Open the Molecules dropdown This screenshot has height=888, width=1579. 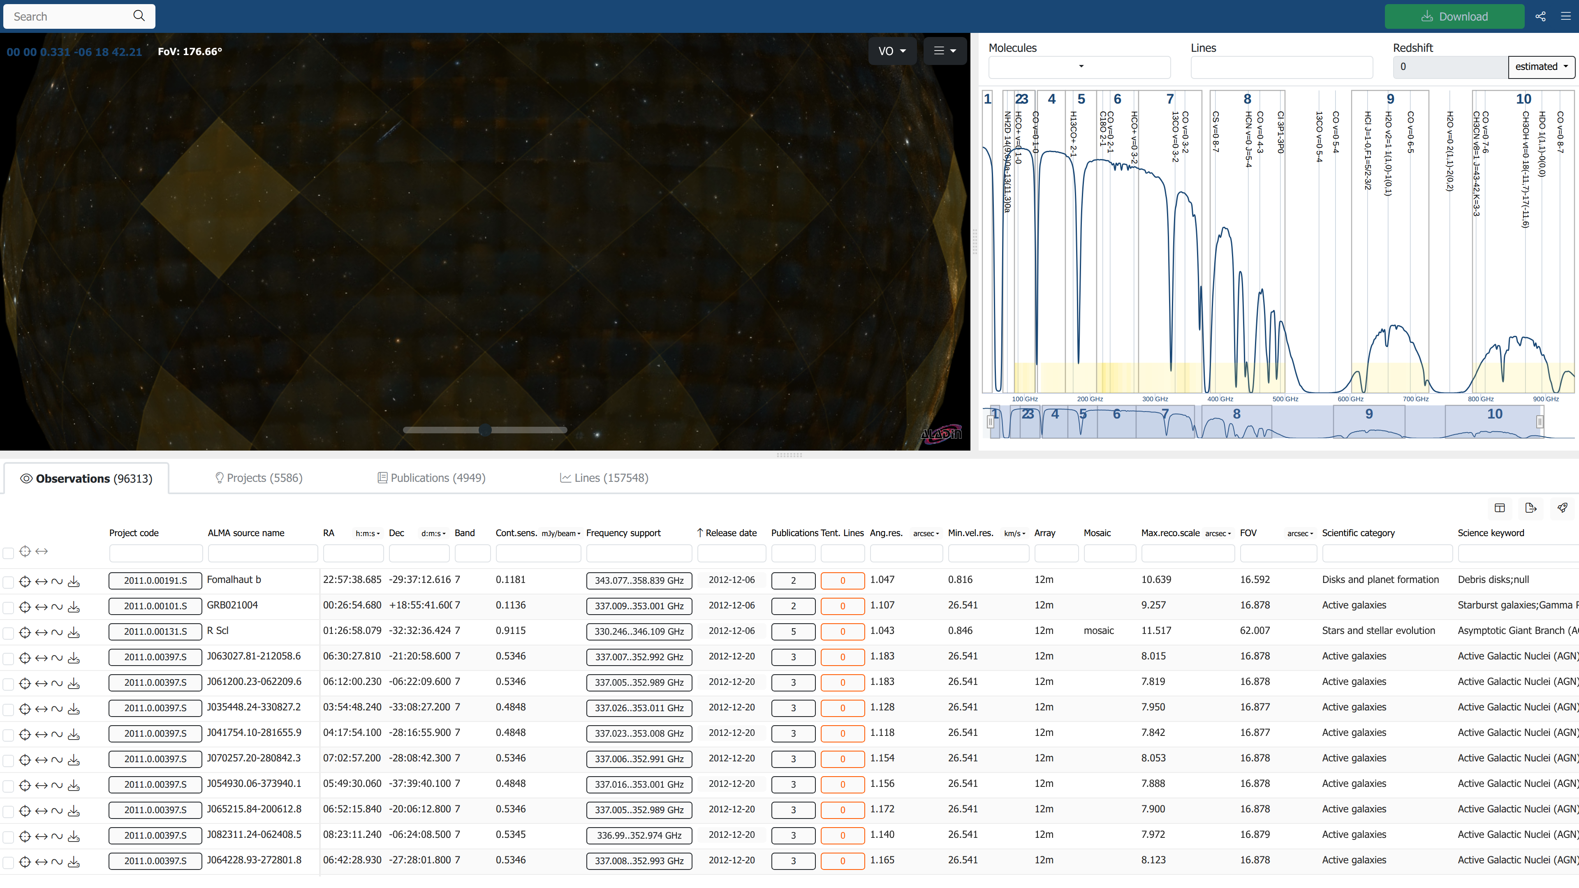1079,67
